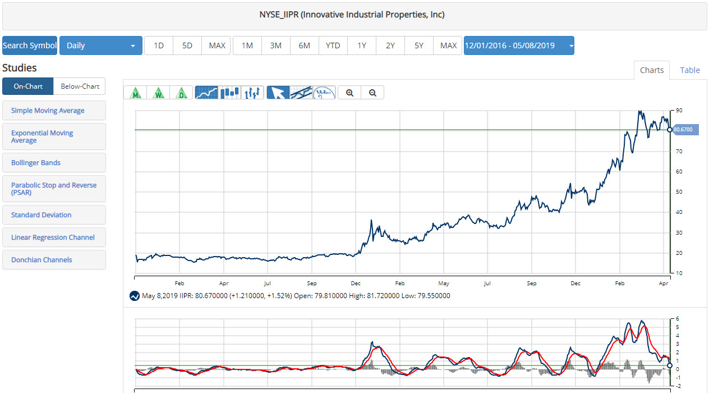Add Linear Regression Channel study

(54, 237)
